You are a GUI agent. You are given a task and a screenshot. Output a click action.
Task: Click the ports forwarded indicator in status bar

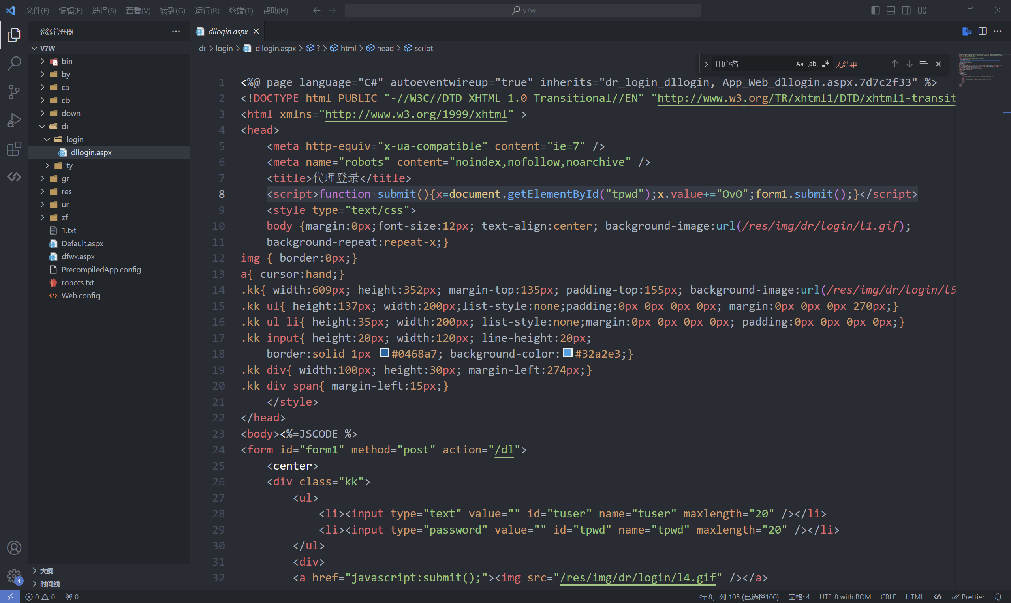72,597
